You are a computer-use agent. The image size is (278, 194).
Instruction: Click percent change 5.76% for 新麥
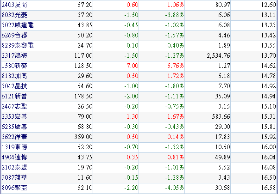click(x=176, y=66)
